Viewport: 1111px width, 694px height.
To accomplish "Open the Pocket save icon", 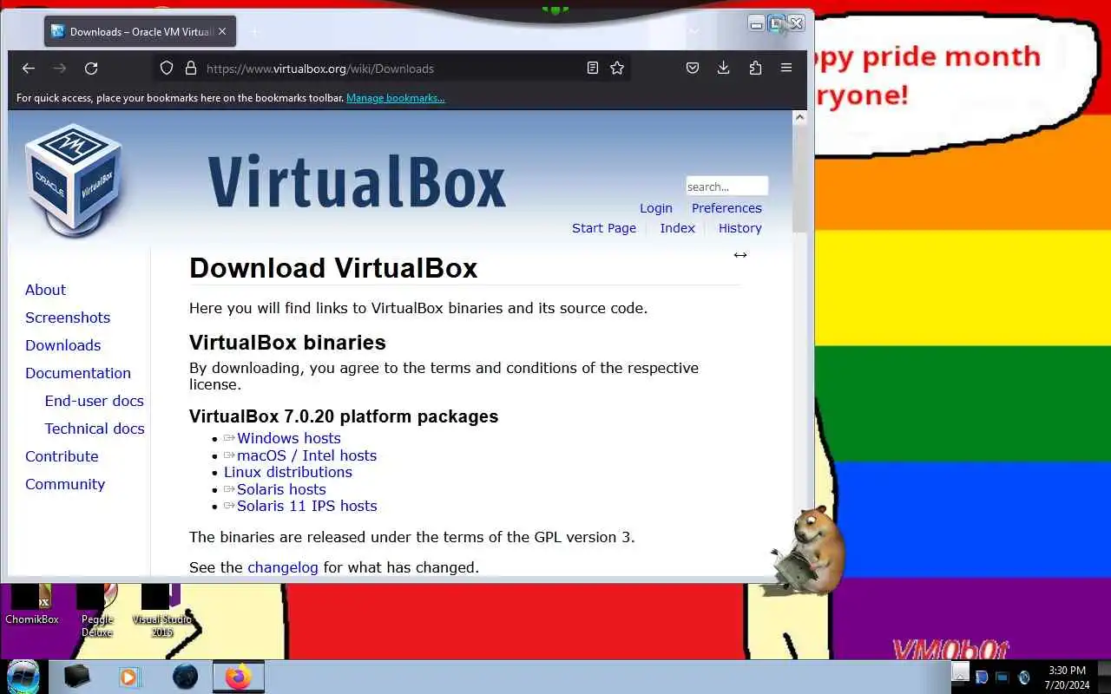I will click(x=693, y=68).
